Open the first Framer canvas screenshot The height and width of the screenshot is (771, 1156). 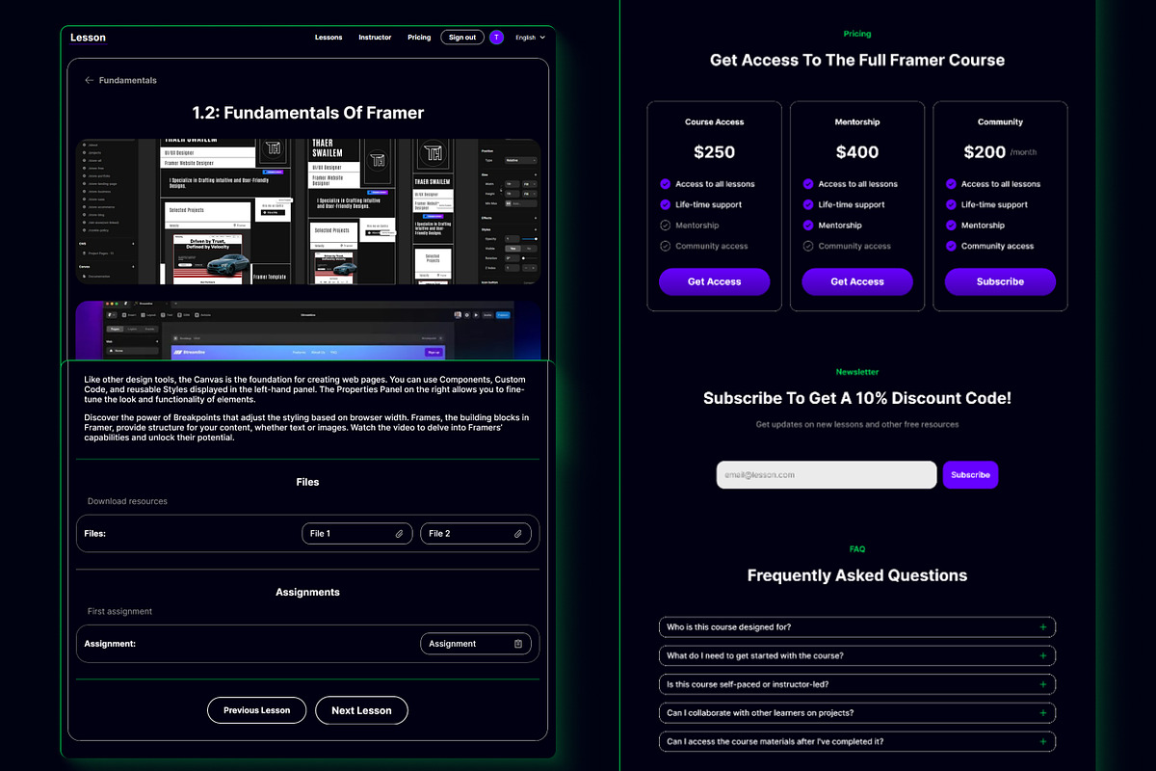point(308,211)
